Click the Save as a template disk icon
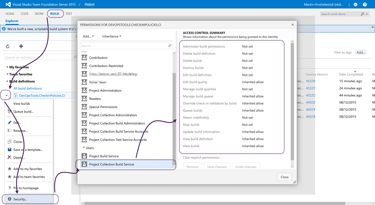Screen dimensions: 375x205 [x=10, y=149]
